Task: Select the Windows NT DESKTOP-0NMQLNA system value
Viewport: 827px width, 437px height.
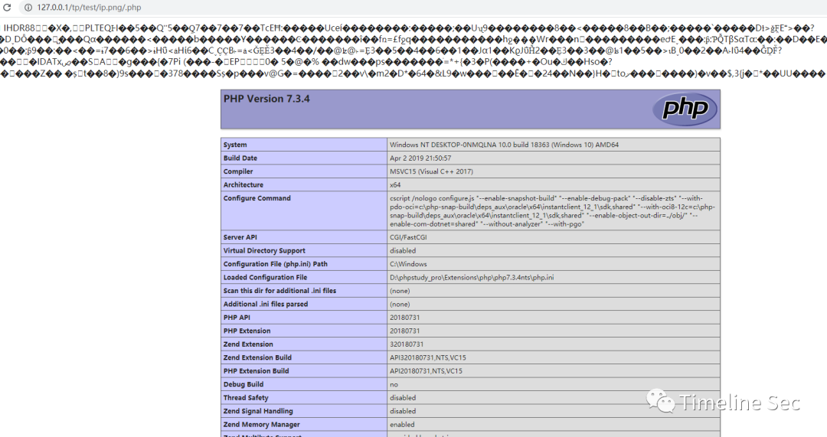Action: (504, 145)
